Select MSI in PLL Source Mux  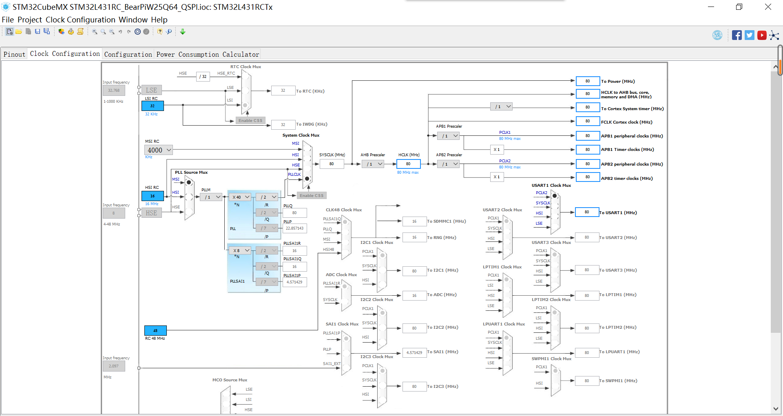[189, 182]
